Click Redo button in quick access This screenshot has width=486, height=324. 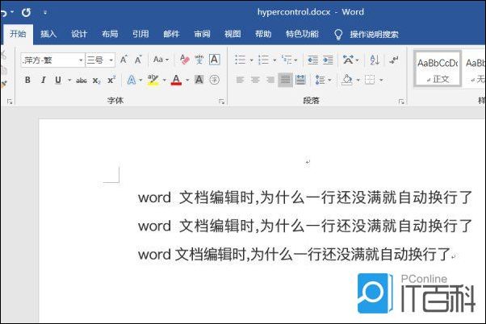point(26,12)
